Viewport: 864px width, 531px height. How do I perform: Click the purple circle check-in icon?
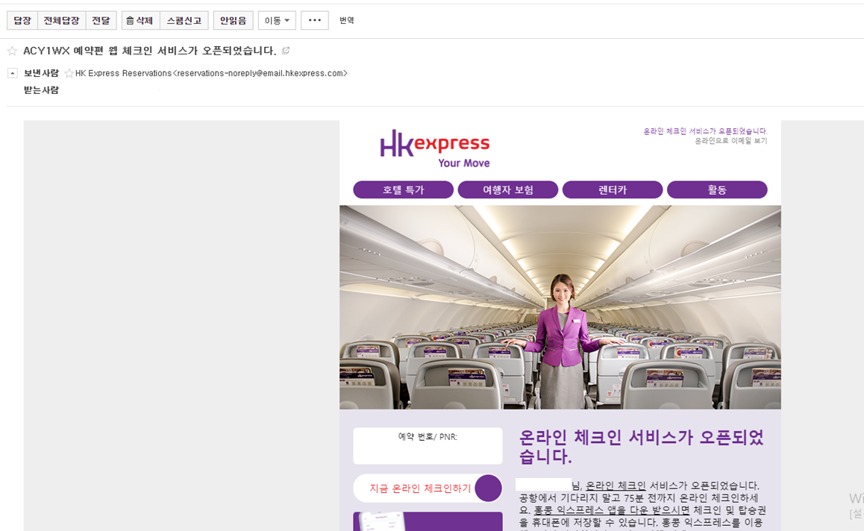pyautogui.click(x=488, y=488)
